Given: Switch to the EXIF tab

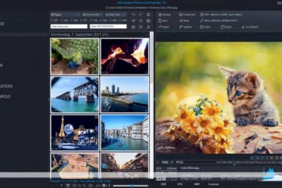Looking at the screenshot, I should 164,185.
